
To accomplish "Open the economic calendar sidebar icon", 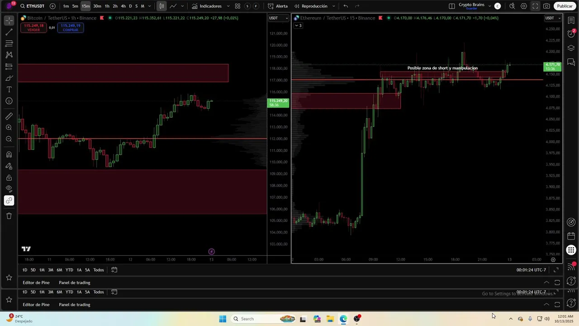I will tap(571, 236).
